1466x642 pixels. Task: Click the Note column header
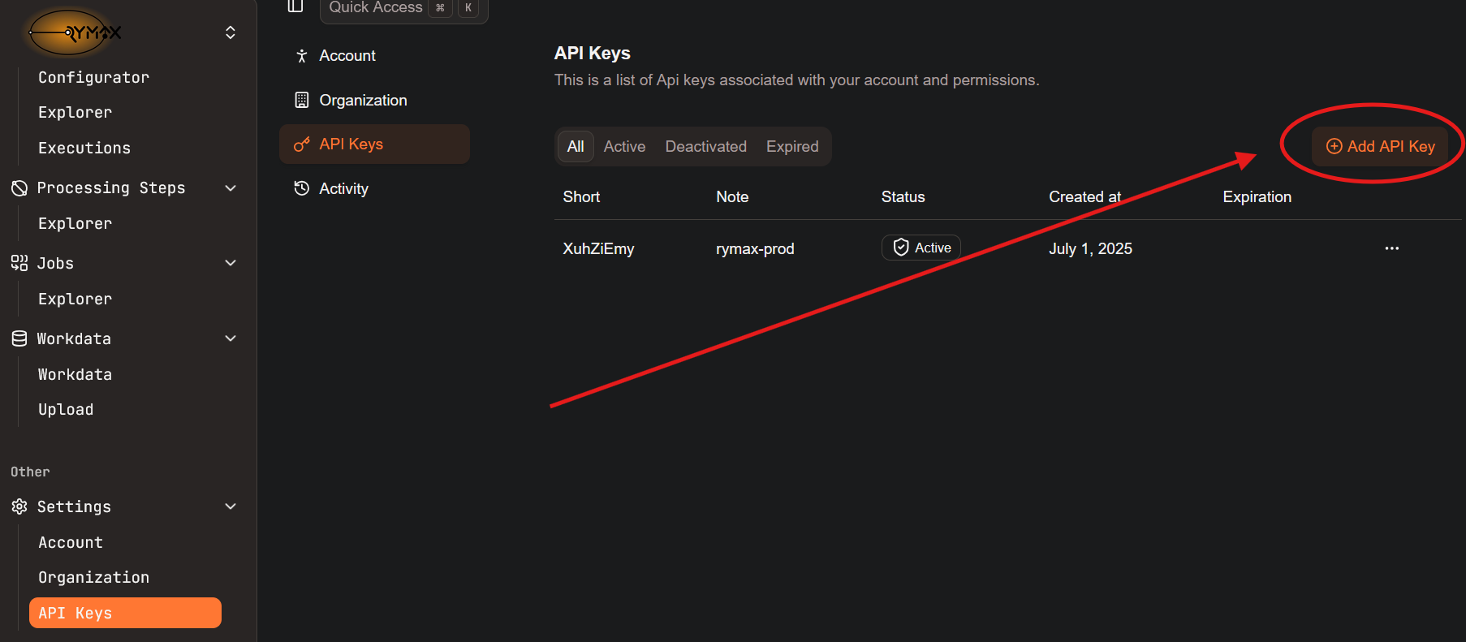[732, 196]
